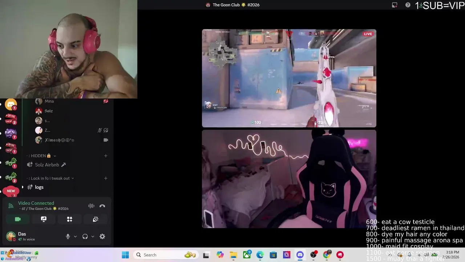Switch to Google Chrome taskbar icon
Viewport: 465px width, 262px height.
(327, 255)
